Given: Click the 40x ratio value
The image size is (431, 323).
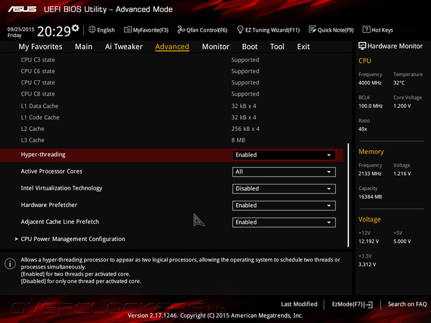Looking at the screenshot, I should point(363,129).
